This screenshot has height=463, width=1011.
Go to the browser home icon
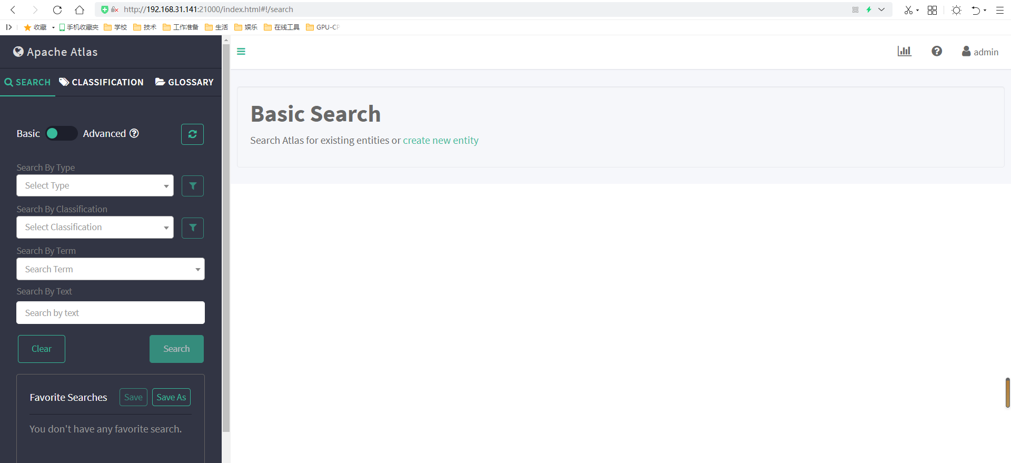[80, 9]
